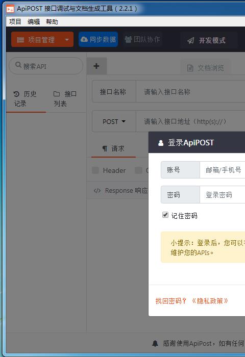Open the 《隐私政策》 link
This screenshot has height=357, width=245.
[210, 301]
